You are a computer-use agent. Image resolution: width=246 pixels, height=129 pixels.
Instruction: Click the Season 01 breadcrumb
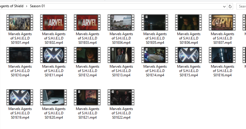[x=37, y=6]
